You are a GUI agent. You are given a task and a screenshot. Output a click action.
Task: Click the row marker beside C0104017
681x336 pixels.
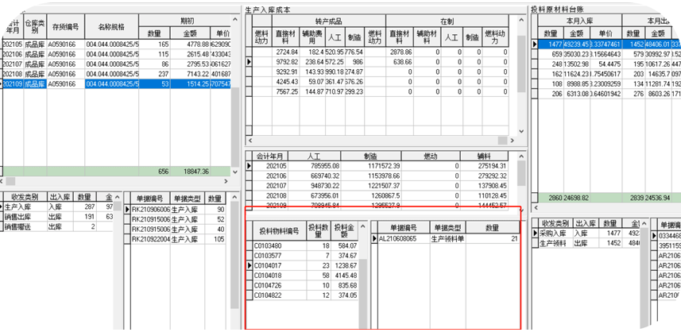249,265
